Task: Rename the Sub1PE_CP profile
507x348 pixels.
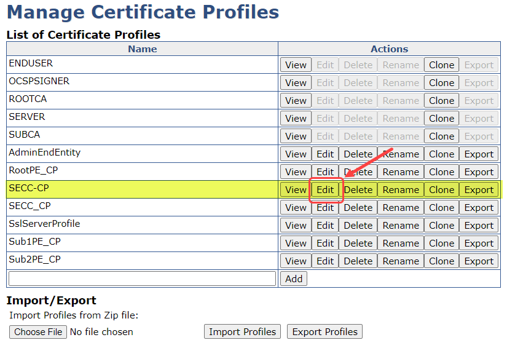Action: 401,243
